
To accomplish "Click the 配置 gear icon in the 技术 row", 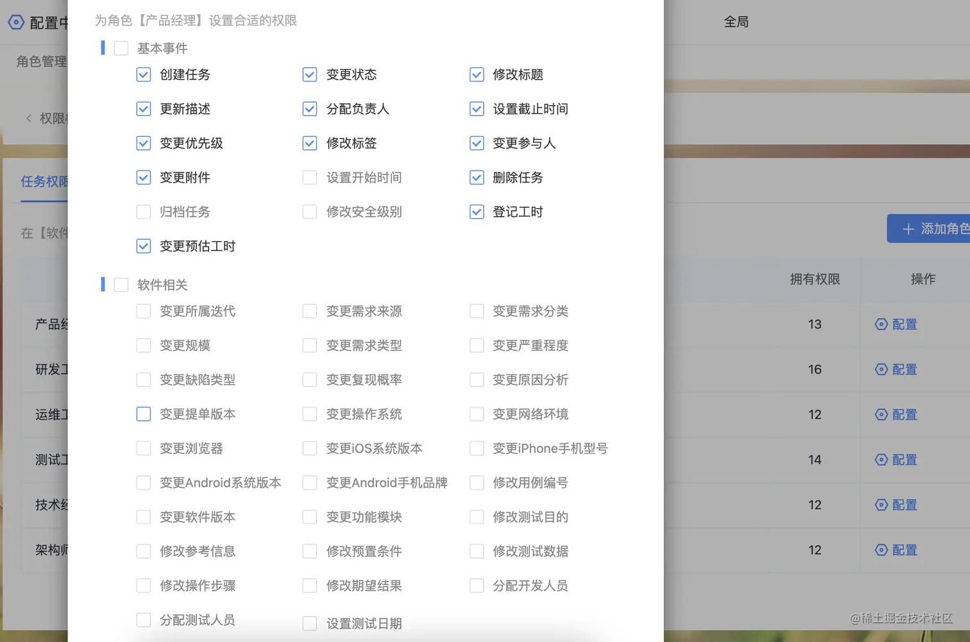I will [881, 505].
